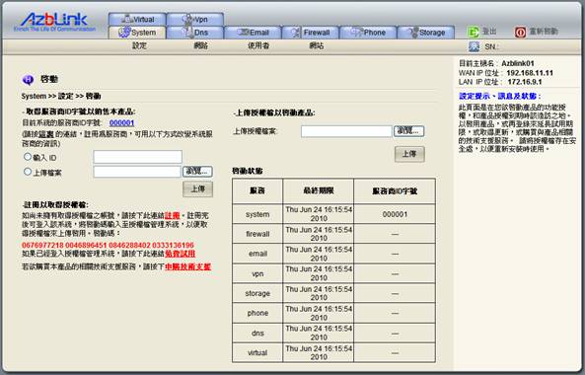
Task: Click the 申購技術支援 support link
Action: tap(187, 266)
